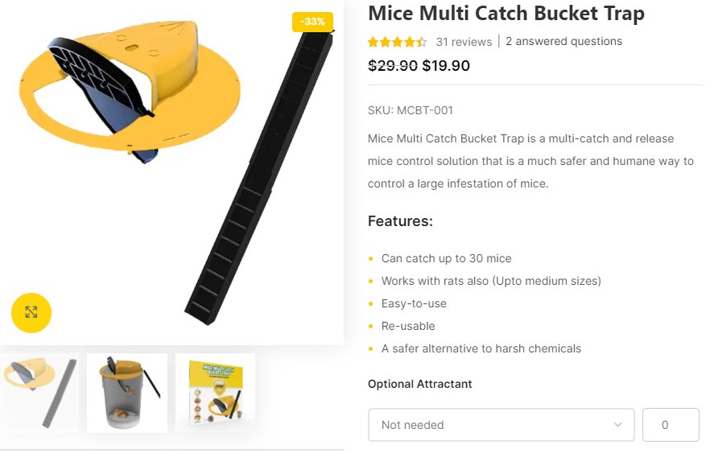This screenshot has height=453, width=710.
Task: Select the product packaging box thumbnail
Action: pyautogui.click(x=215, y=392)
